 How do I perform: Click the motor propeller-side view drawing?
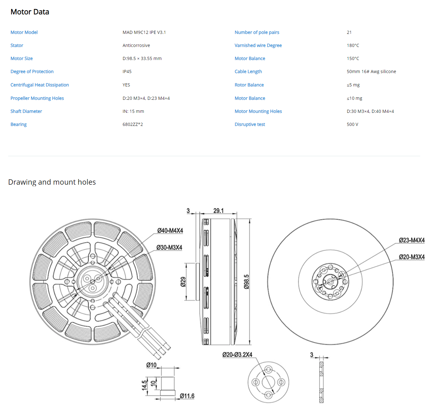coord(330,282)
